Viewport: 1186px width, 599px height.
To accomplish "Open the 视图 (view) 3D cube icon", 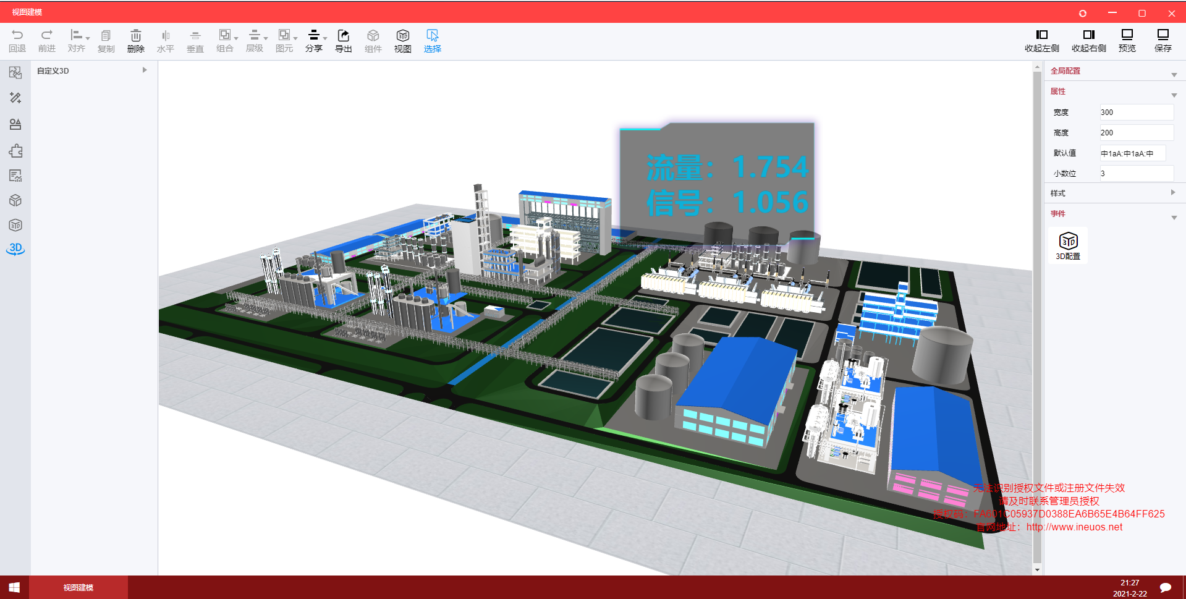I will pos(402,41).
